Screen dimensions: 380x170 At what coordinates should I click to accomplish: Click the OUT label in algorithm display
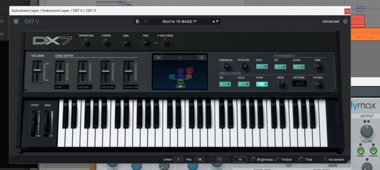point(180,86)
